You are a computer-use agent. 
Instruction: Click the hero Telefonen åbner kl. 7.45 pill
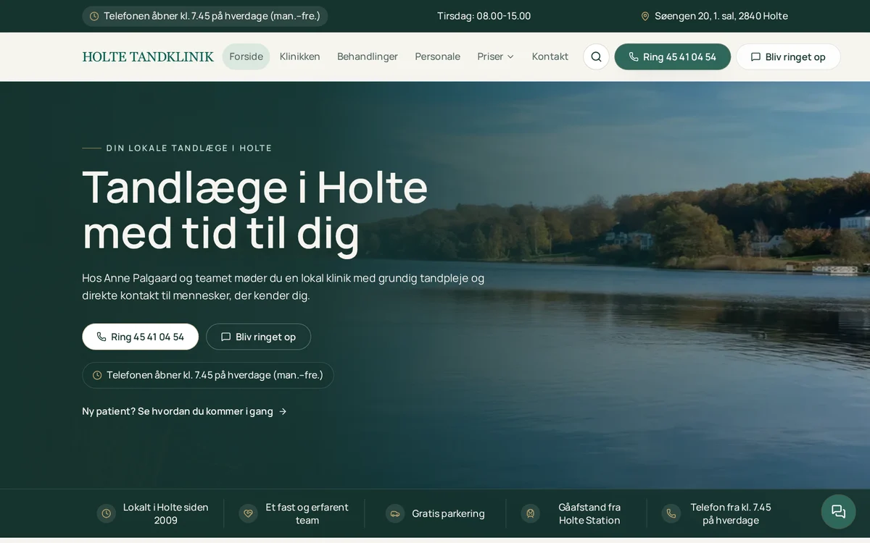[208, 375]
